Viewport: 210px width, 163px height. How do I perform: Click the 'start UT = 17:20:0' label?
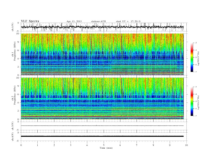coord(128,21)
